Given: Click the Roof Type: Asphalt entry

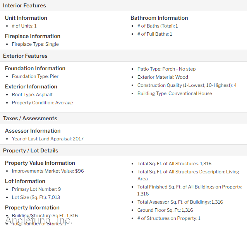Looking at the screenshot, I should 32,94.
